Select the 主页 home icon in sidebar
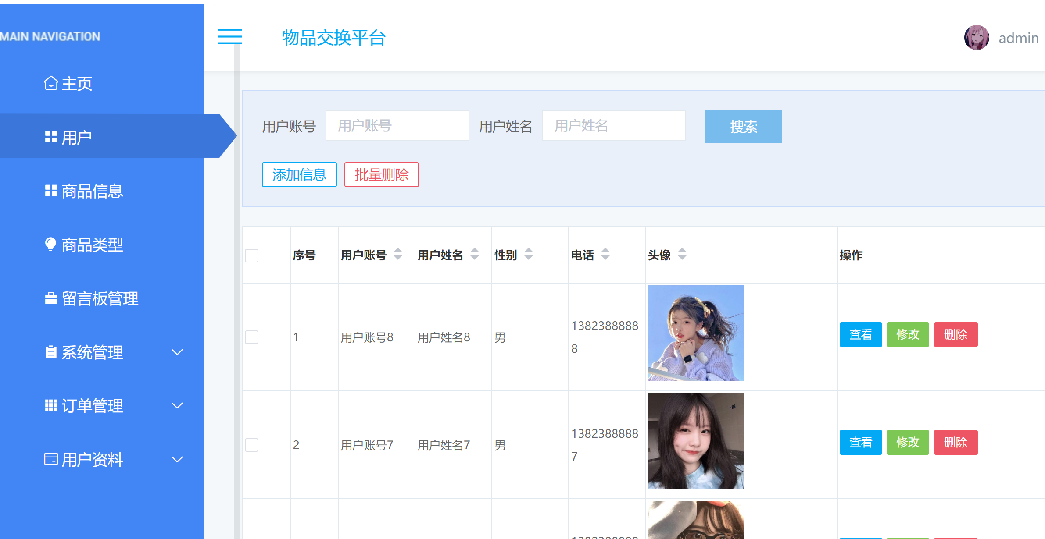Image resolution: width=1045 pixels, height=539 pixels. pos(50,82)
